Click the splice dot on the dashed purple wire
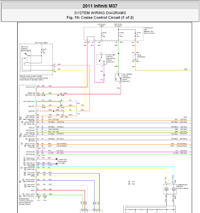The width and height of the screenshot is (200, 213). pos(104,75)
